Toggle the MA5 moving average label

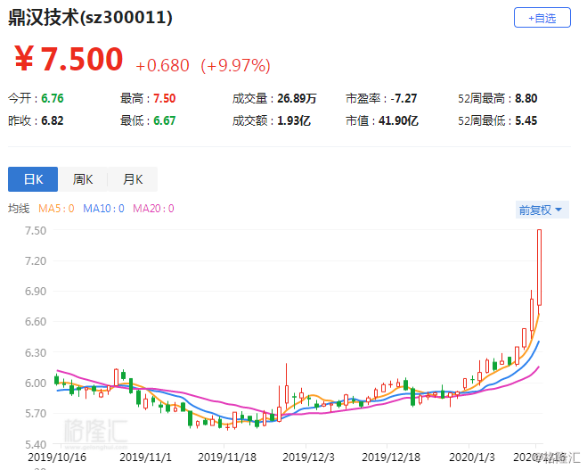[x=56, y=209]
